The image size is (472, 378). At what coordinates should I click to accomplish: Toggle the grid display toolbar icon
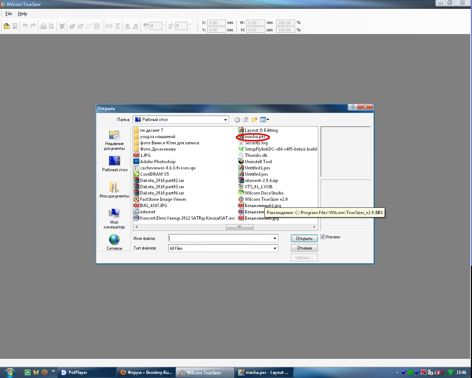[x=97, y=26]
